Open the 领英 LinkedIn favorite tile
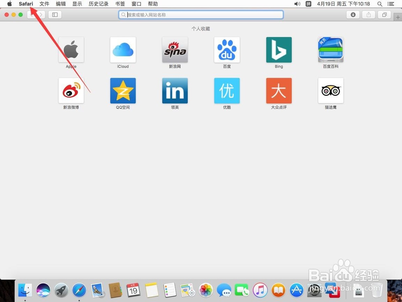 pyautogui.click(x=175, y=91)
